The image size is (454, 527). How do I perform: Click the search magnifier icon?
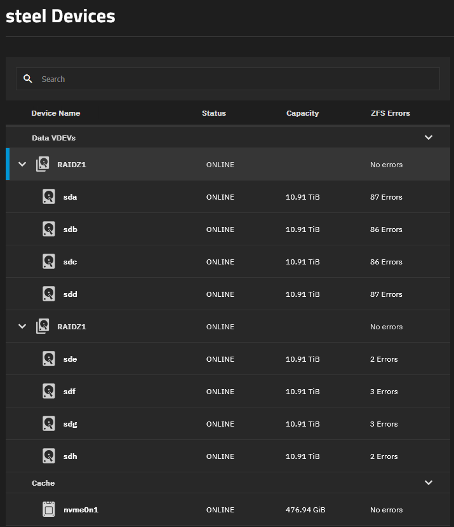[27, 79]
